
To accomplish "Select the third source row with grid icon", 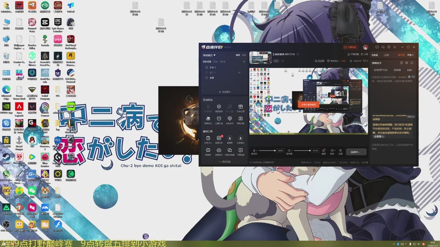I will 224,77.
